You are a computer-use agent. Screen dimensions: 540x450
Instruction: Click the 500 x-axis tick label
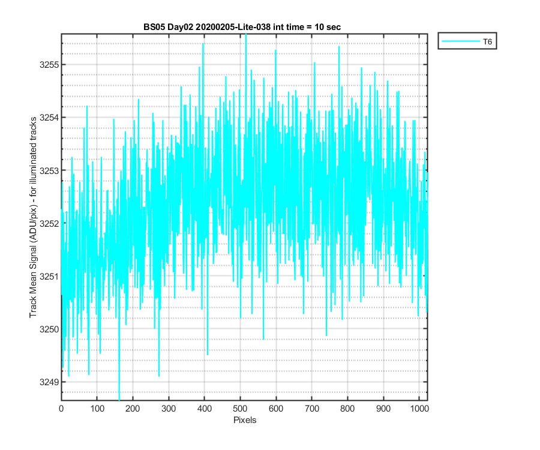[240, 409]
